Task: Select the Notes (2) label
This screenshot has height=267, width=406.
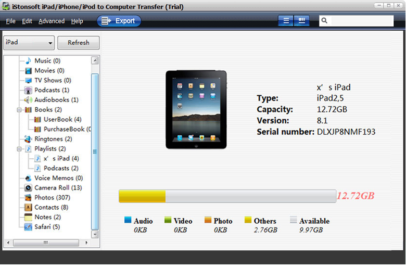Action: pos(48,217)
